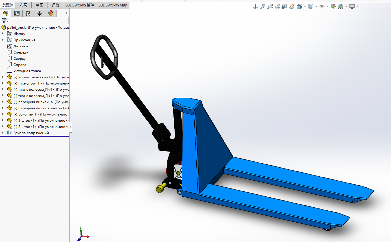
Task: Open the PropertyManager tab icon
Action: pyautogui.click(x=17, y=13)
